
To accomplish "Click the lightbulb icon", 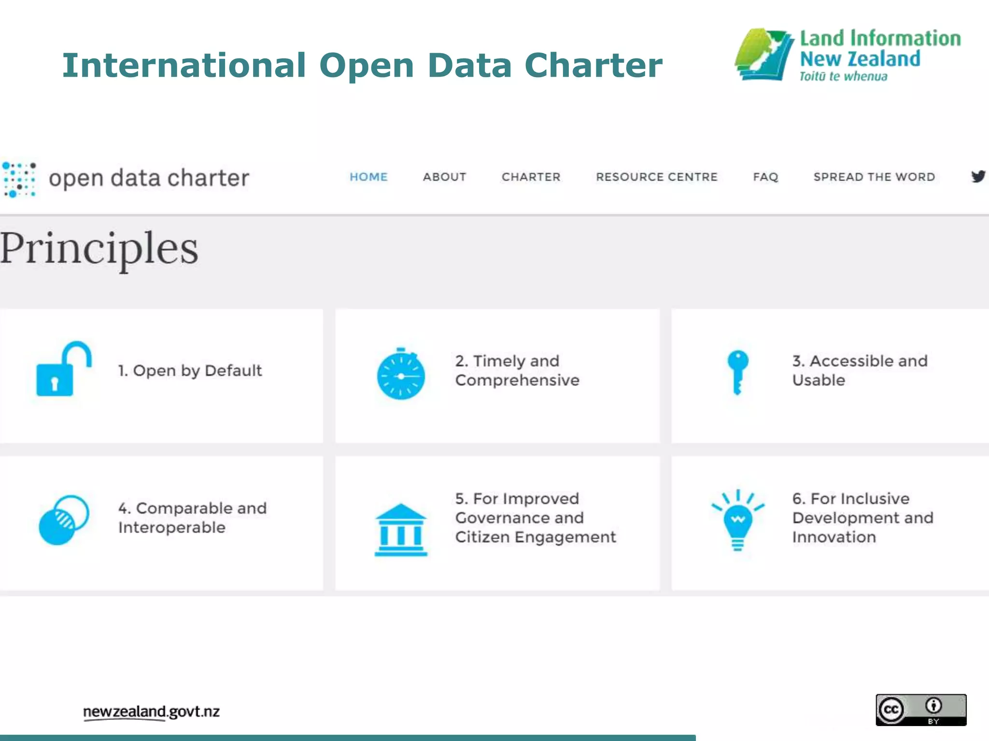I will pyautogui.click(x=737, y=521).
